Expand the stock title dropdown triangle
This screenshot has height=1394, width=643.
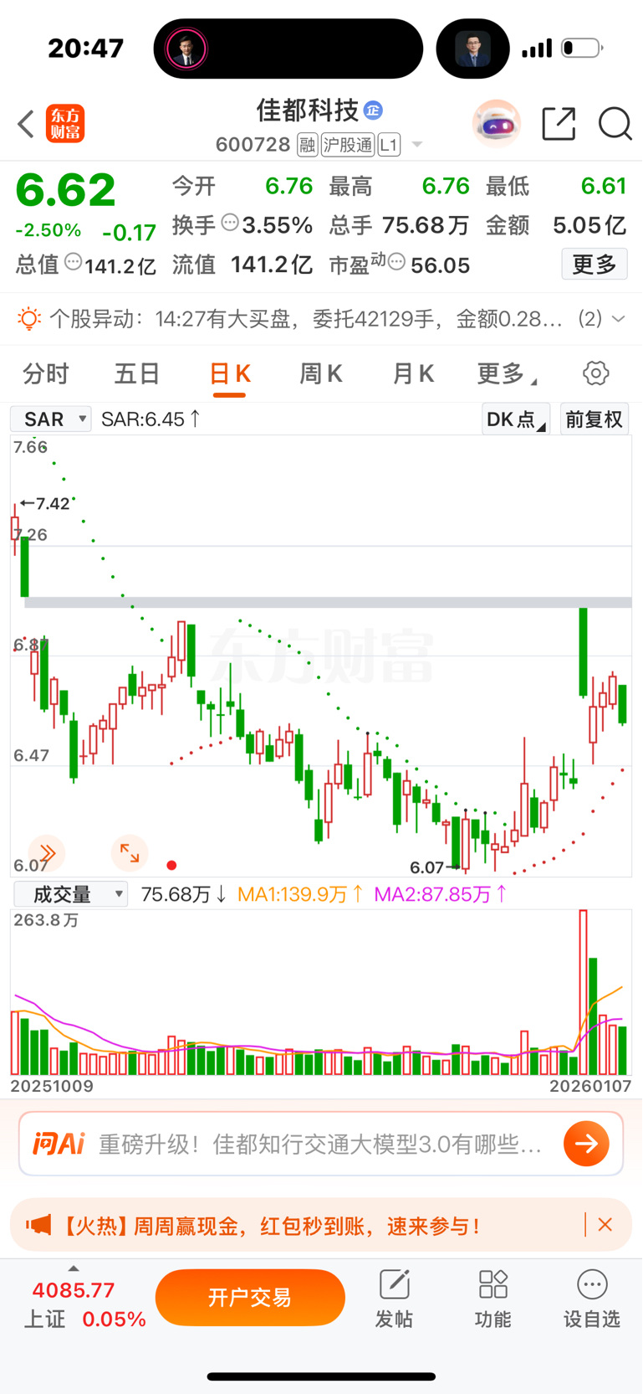pos(417,145)
